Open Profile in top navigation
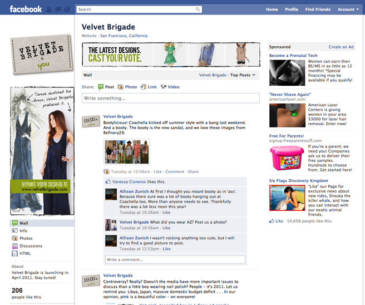Viewport: 365px width, 305px height. point(292,9)
